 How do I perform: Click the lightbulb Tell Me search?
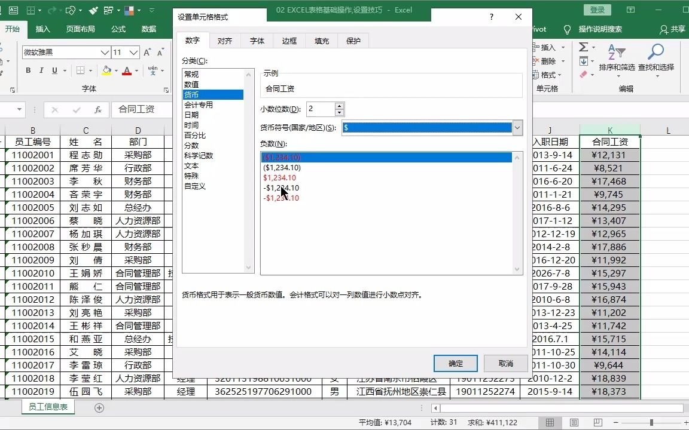[567, 29]
